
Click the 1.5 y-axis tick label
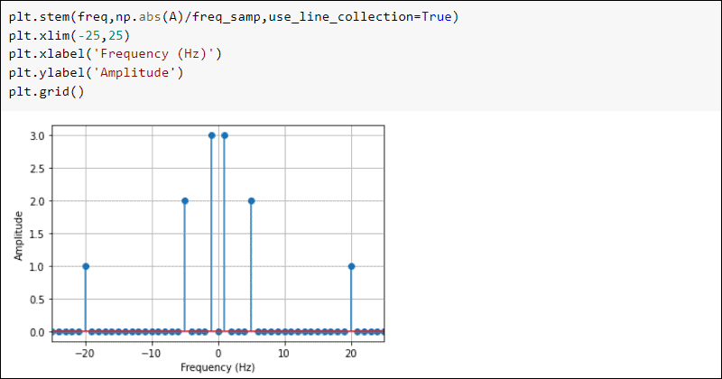pyautogui.click(x=37, y=234)
